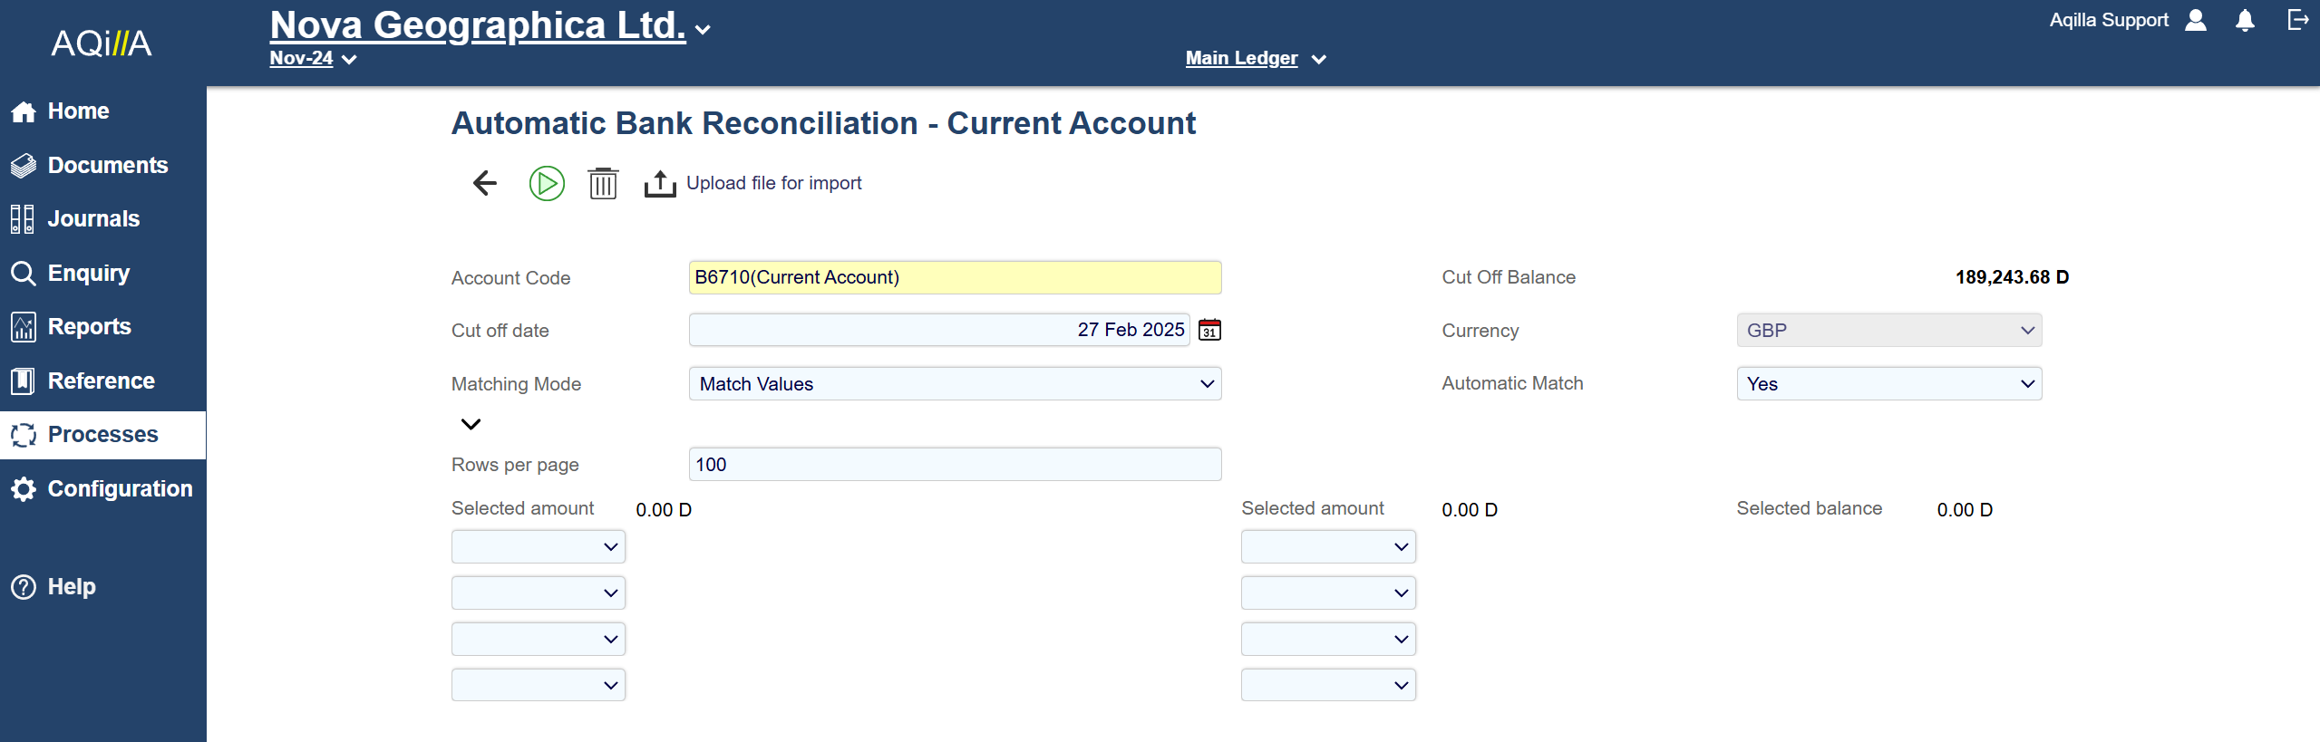Open Configuration in the sidebar
Image resolution: width=2320 pixels, height=742 pixels.
(120, 489)
